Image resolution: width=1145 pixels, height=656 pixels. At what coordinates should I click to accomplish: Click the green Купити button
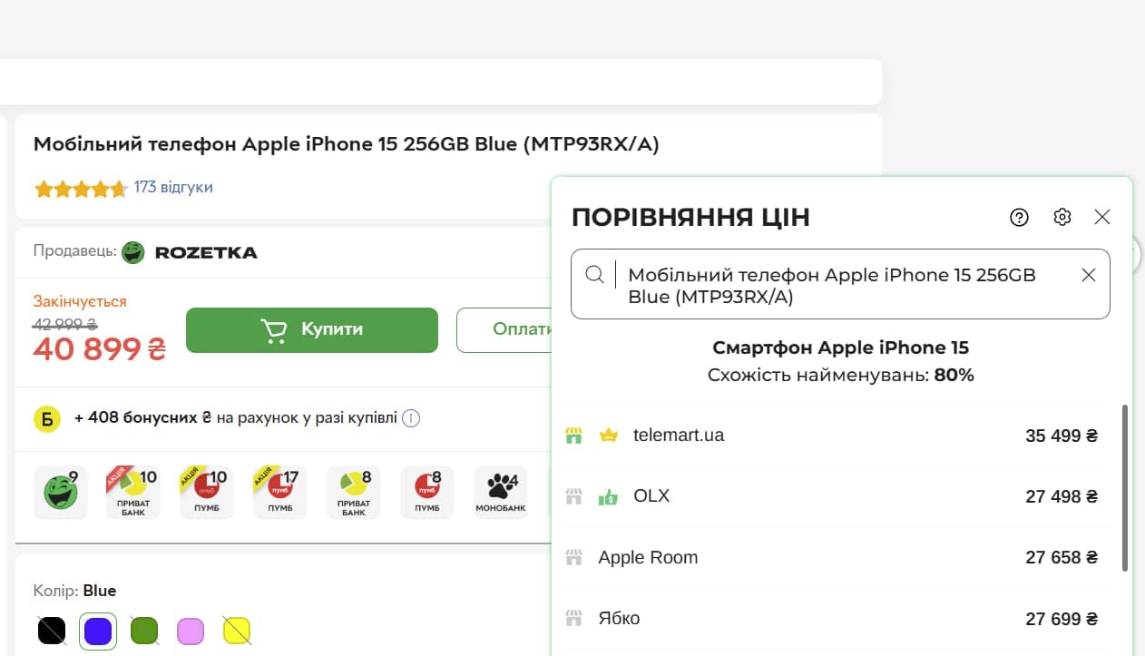[x=312, y=329]
